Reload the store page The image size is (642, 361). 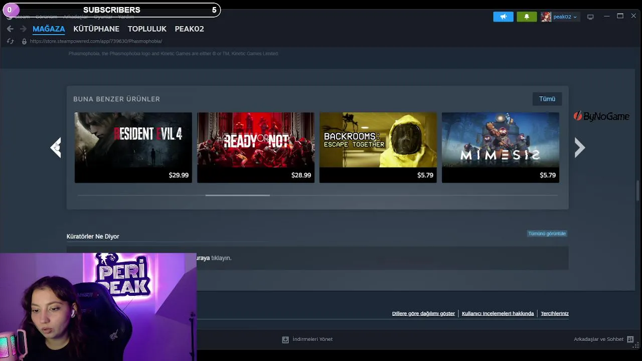tap(10, 41)
